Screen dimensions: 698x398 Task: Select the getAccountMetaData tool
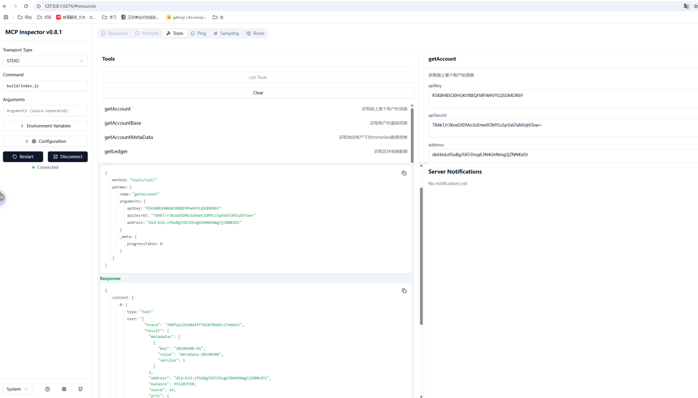256,137
